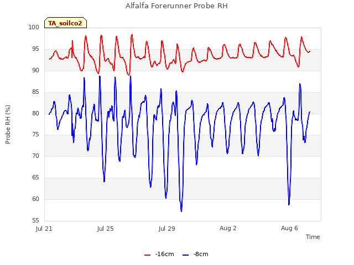Click the red -16cm legend swatch

coord(147,255)
